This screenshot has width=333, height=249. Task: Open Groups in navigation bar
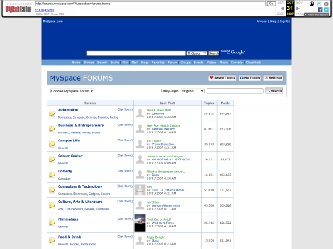(x=186, y=63)
